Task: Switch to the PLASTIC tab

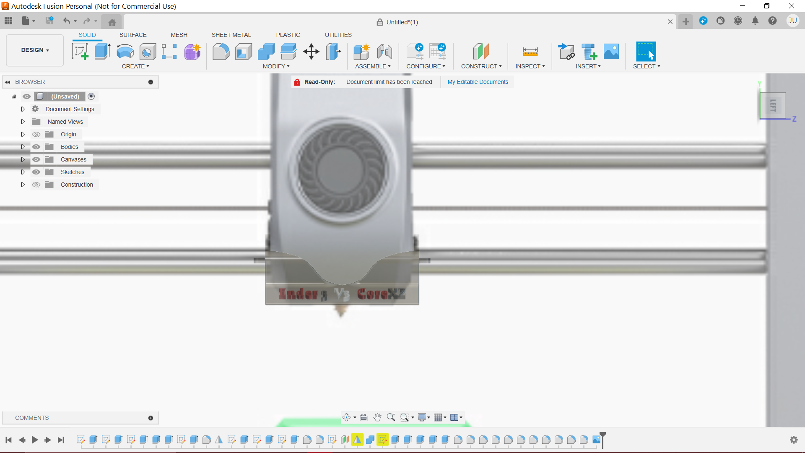Action: click(288, 35)
